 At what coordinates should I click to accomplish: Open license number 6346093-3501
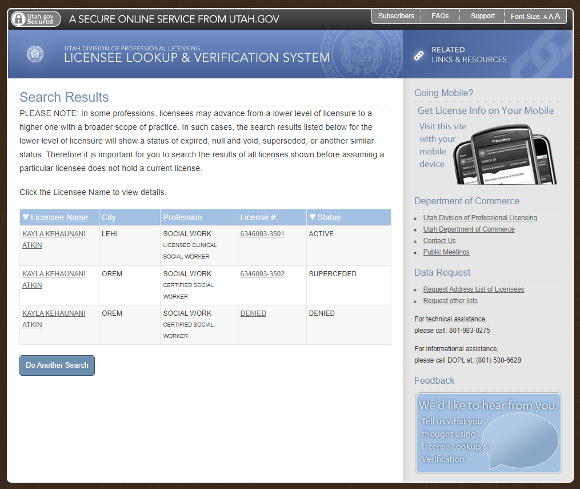[262, 234]
